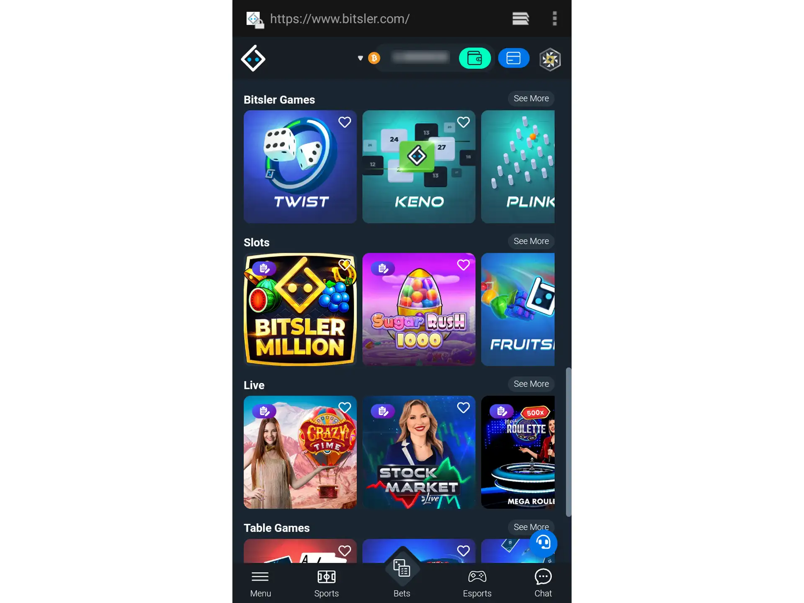Click the Bitsler logo home icon
804x603 pixels.
coord(253,58)
